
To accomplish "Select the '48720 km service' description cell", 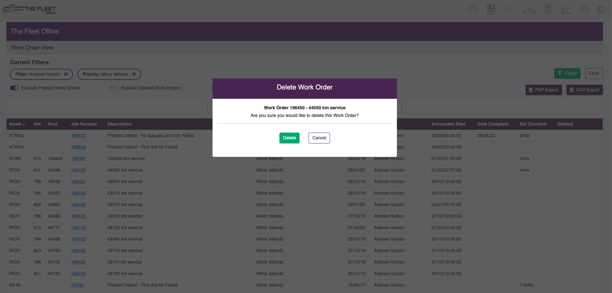I will point(125,227).
